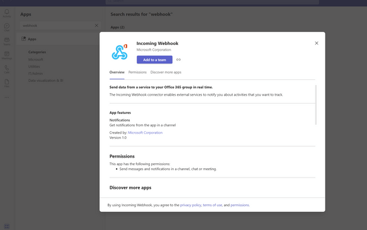
Task: Switch to Discover more apps tab
Action: click(166, 72)
